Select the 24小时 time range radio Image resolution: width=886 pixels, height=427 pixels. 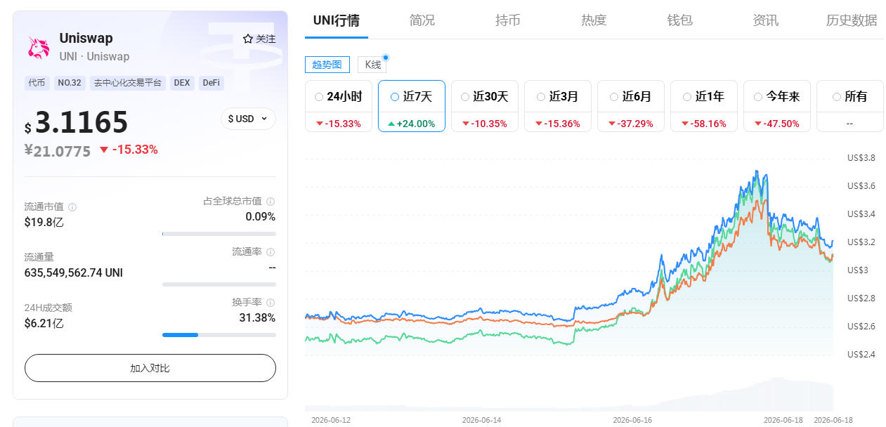point(319,97)
